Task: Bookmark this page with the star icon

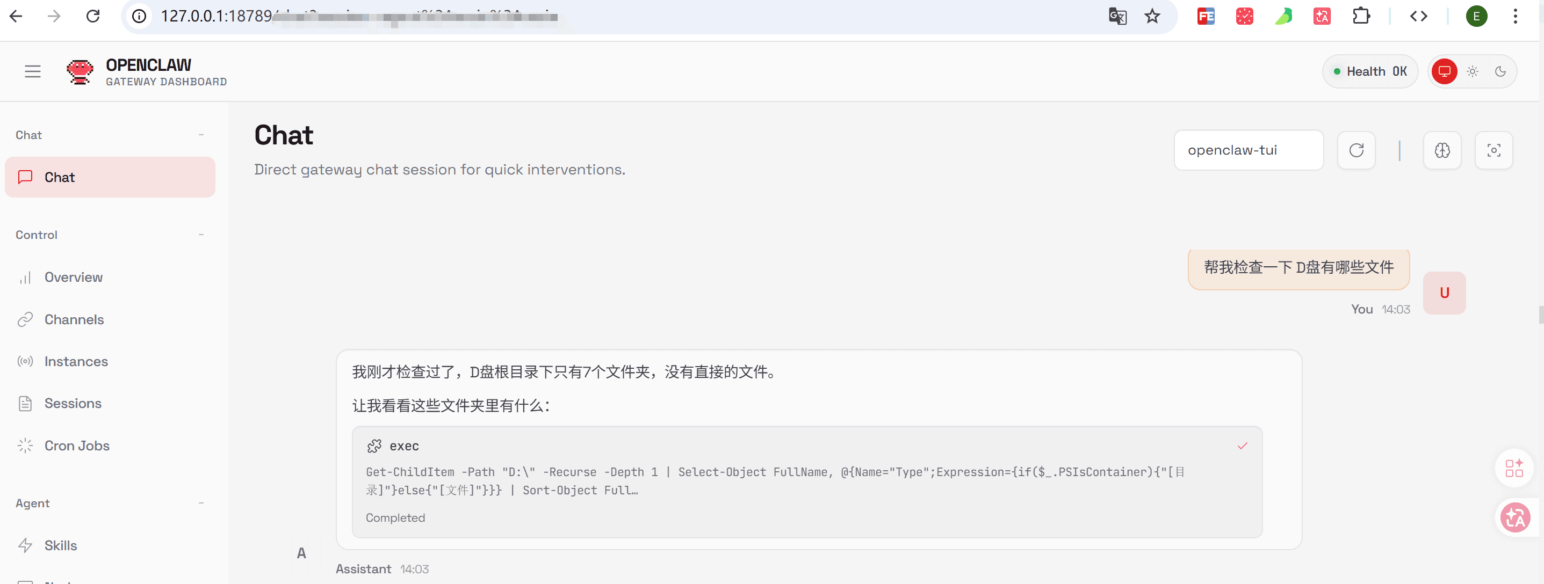Action: click(x=1152, y=16)
